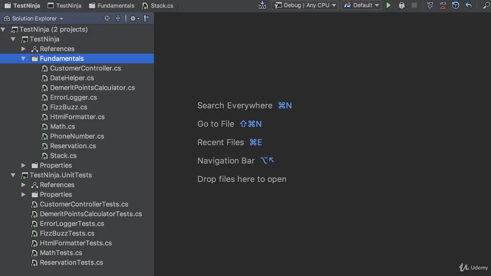Select Properties folder label above CustomerControllerTests.cs
This screenshot has height=276, width=491.
(56, 194)
